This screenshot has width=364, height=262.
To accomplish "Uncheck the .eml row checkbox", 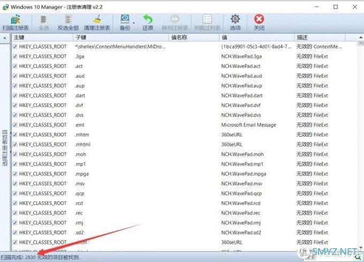I will tap(15, 125).
